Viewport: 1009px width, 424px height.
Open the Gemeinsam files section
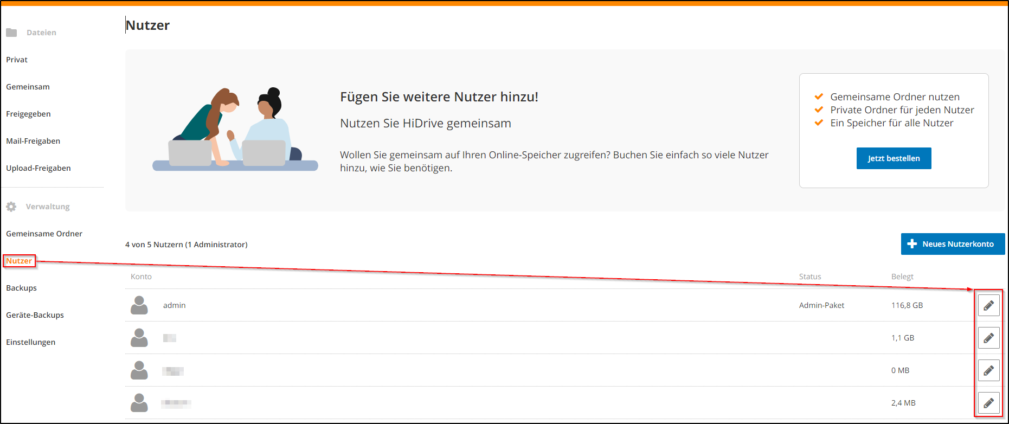(x=28, y=87)
